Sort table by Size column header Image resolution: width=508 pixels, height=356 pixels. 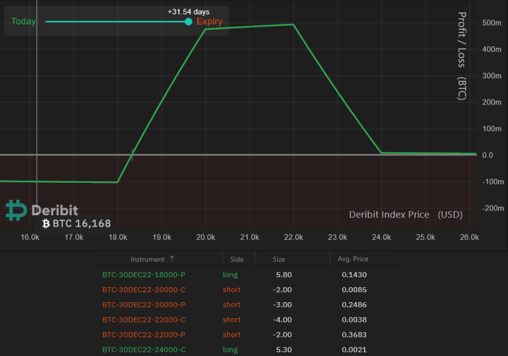279,259
